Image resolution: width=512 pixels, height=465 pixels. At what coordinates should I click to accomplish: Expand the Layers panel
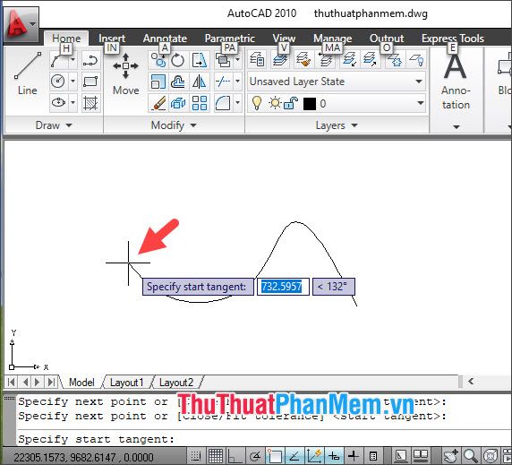pos(337,125)
